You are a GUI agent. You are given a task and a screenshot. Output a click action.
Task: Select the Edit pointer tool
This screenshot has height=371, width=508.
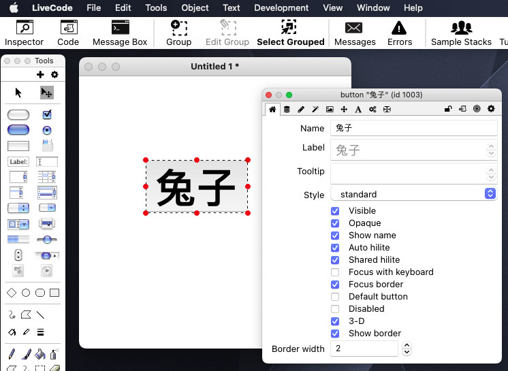47,93
